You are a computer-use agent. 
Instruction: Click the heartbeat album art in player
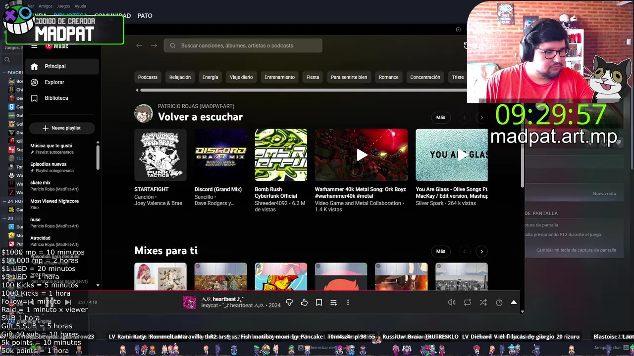[x=190, y=302]
